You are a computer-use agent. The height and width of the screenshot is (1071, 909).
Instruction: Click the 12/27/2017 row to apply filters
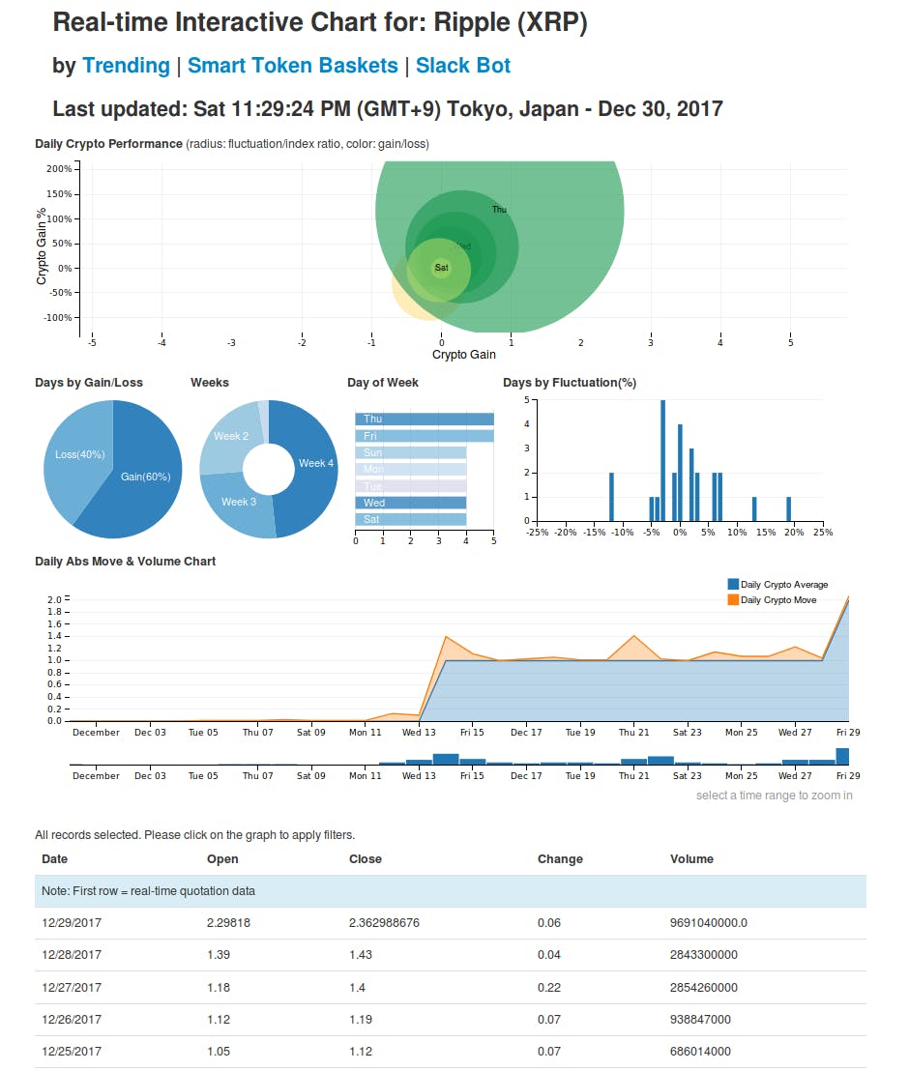click(x=387, y=987)
